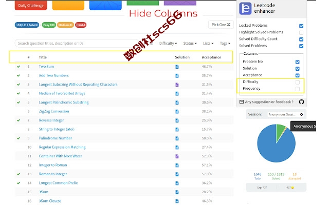Open solution article for Two Sum

point(177,67)
